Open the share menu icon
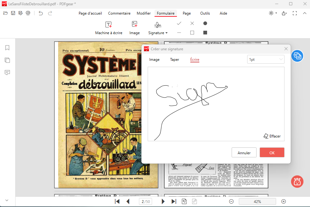Image resolution: width=310 pixels, height=207 pixels. coord(284,13)
